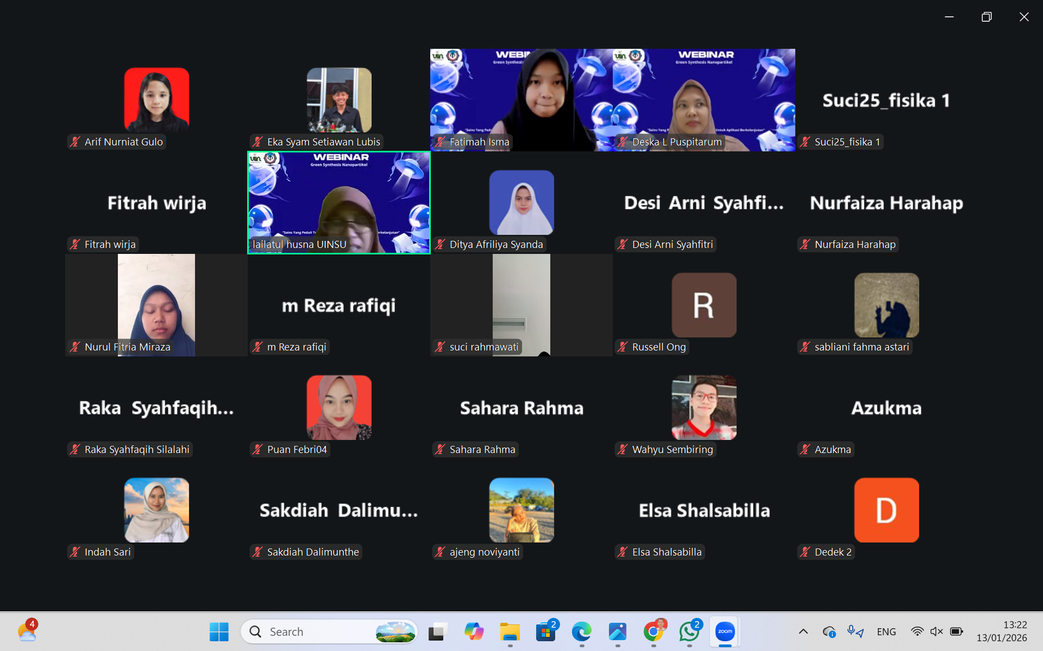Open Zoom app in the taskbar
This screenshot has height=651, width=1043.
[x=725, y=631]
